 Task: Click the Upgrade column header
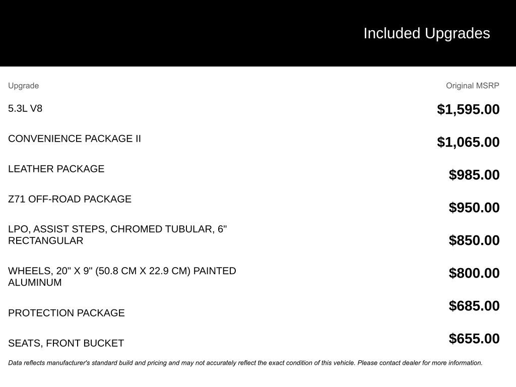coord(23,86)
